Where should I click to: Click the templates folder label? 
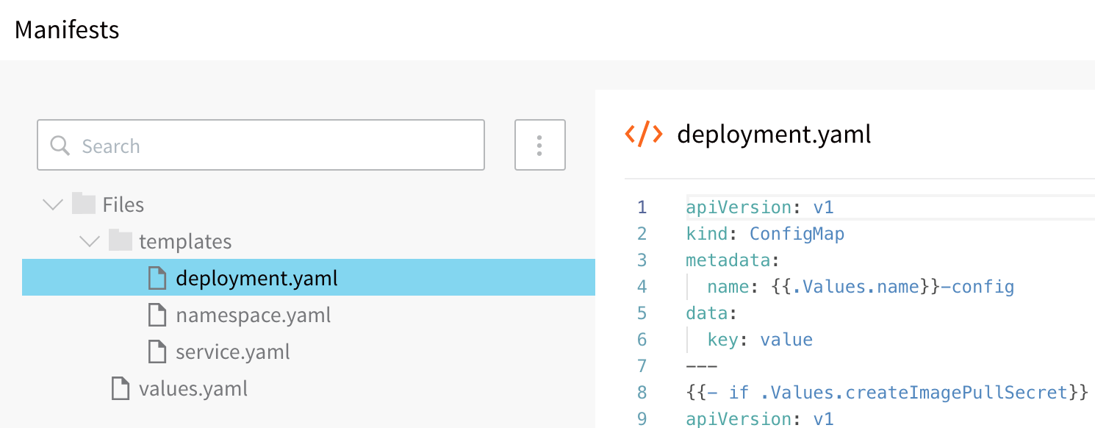[x=185, y=241]
